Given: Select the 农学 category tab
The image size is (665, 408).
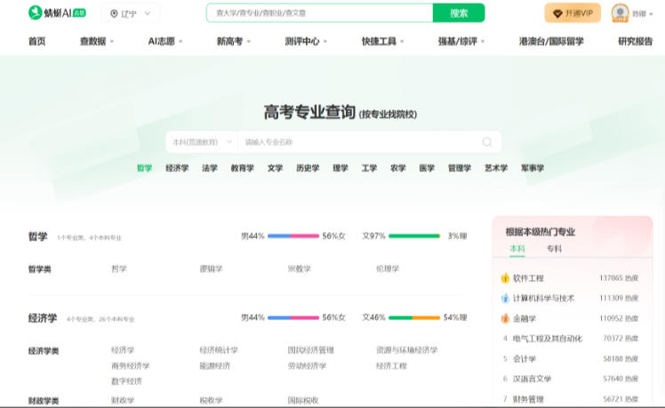Looking at the screenshot, I should [x=397, y=168].
